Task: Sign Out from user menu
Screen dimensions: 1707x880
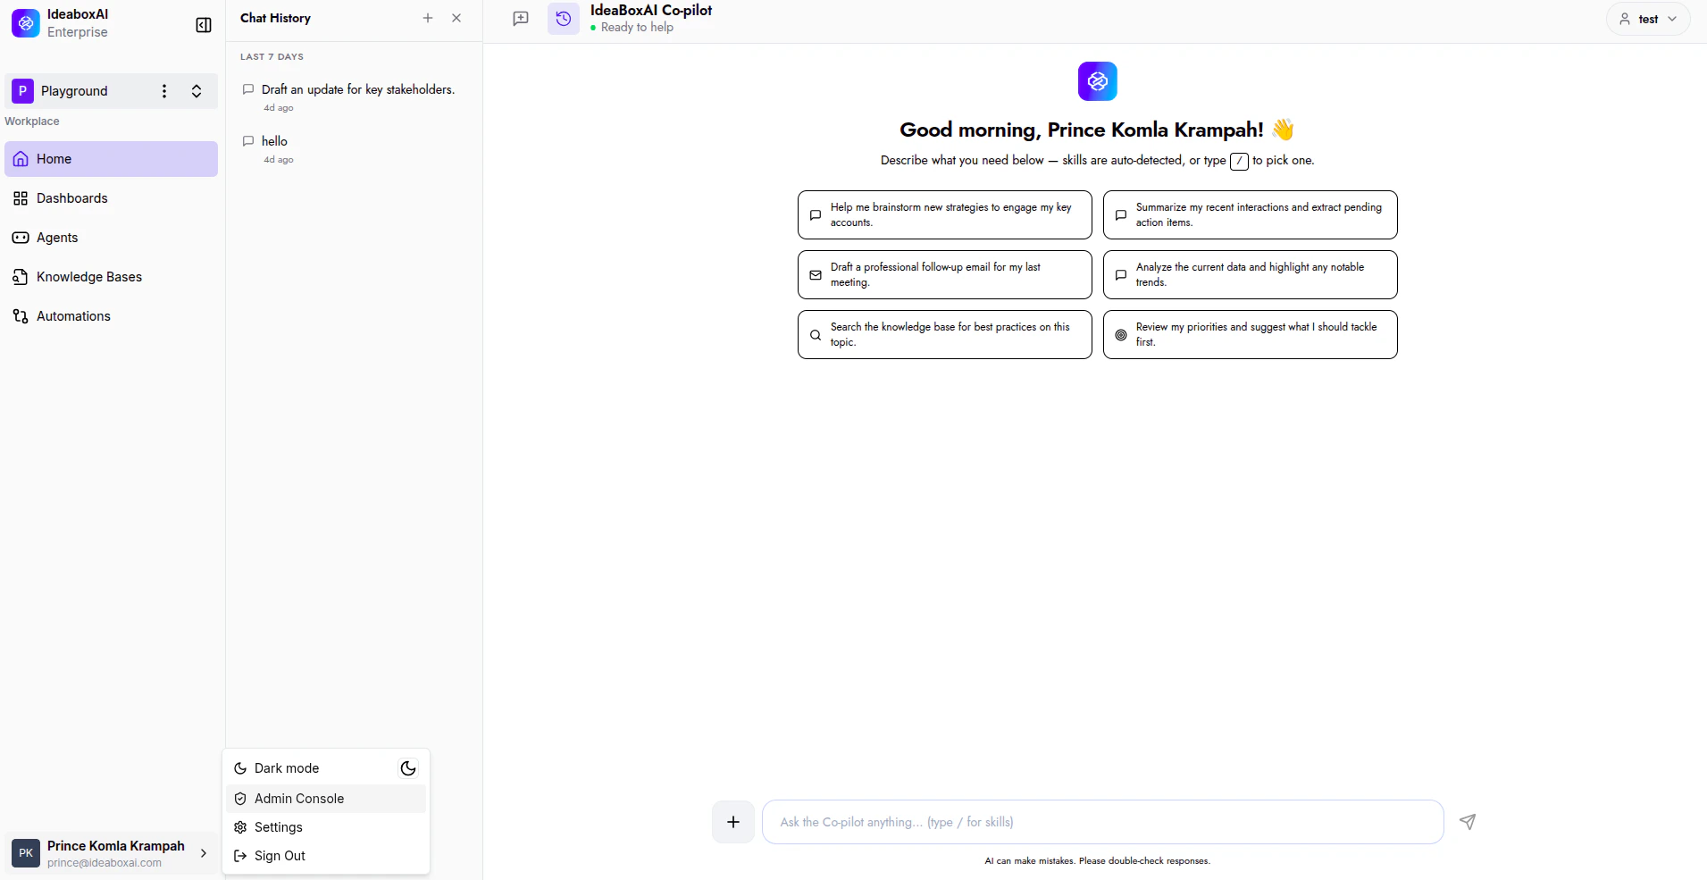Action: pos(326,856)
